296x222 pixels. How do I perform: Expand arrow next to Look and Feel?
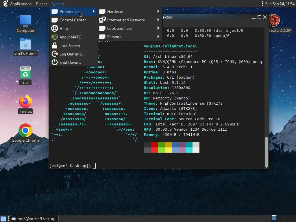click(158, 28)
